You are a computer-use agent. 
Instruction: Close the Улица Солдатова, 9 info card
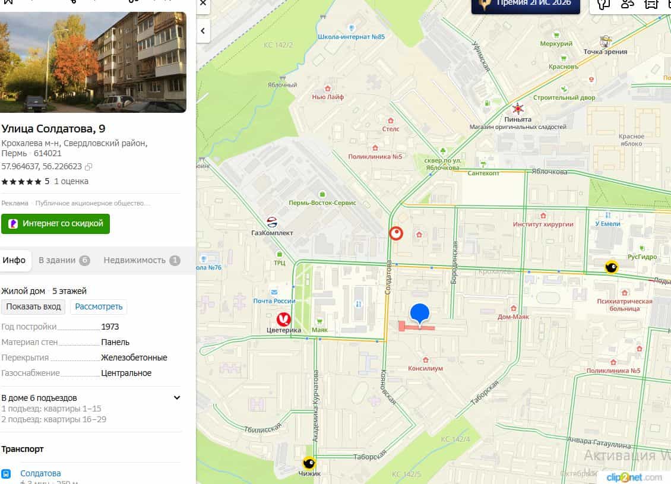pyautogui.click(x=203, y=4)
